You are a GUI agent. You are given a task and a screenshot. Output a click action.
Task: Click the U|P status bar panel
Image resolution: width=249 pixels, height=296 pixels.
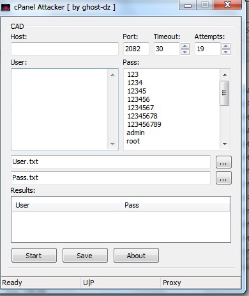121,283
